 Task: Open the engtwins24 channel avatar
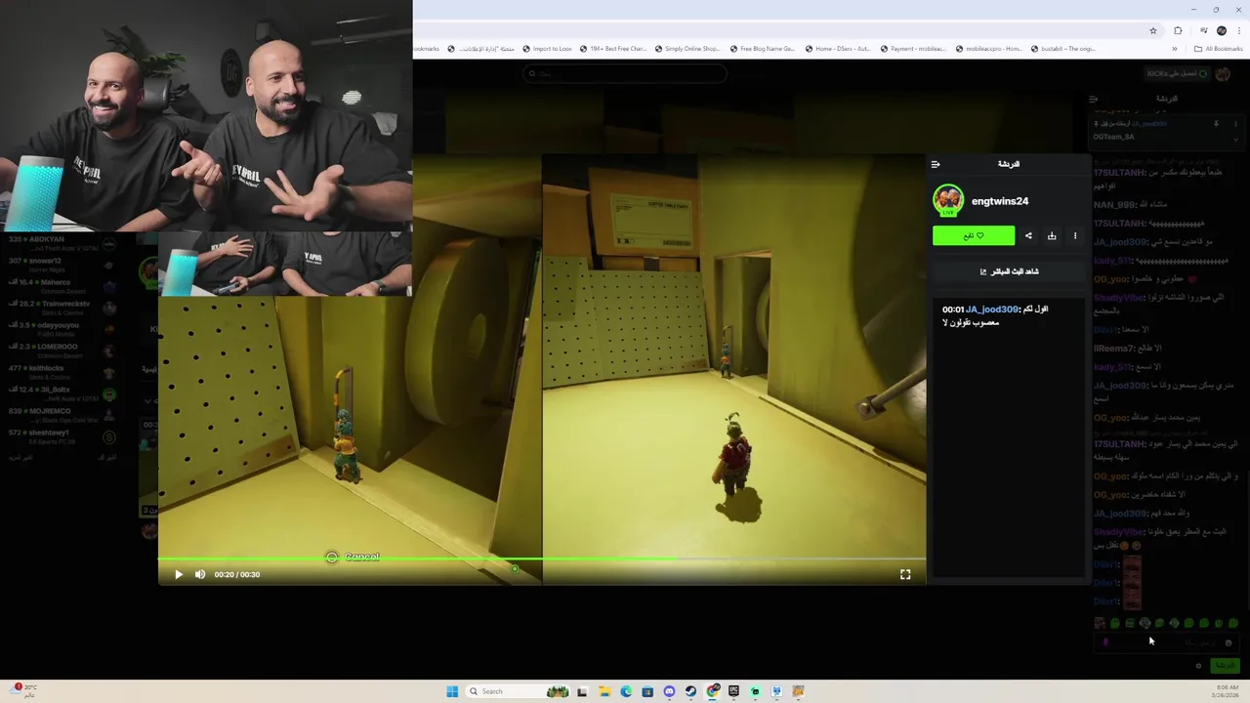[948, 200]
